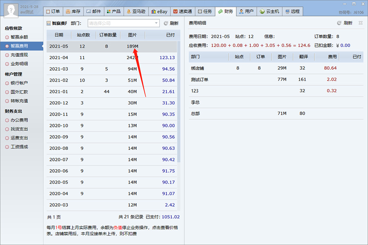Click the refresh icon in 费用明细 panel
This screenshot has height=245, width=368.
[339, 23]
